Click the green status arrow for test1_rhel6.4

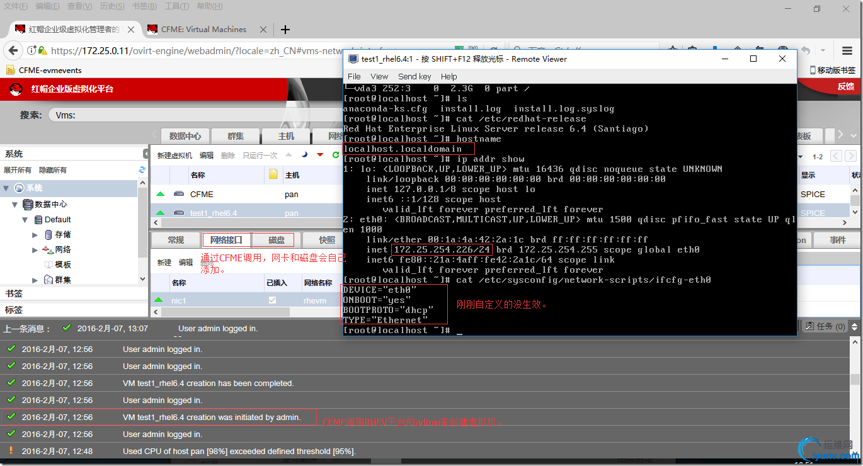click(x=160, y=213)
